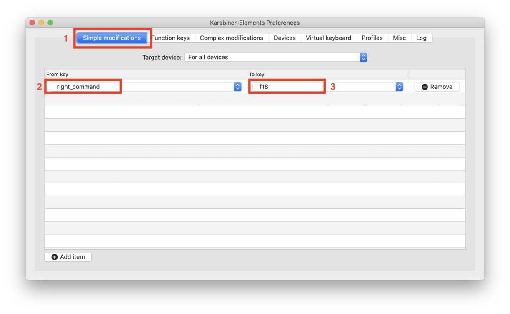The height and width of the screenshot is (314, 510).
Task: Click the Target device dropdown arrows
Action: click(363, 57)
